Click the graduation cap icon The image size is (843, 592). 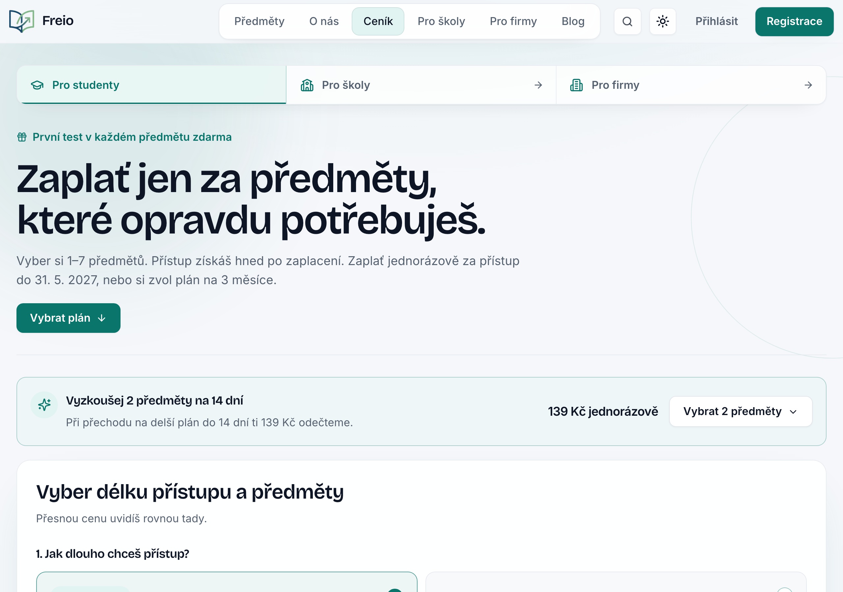click(37, 85)
